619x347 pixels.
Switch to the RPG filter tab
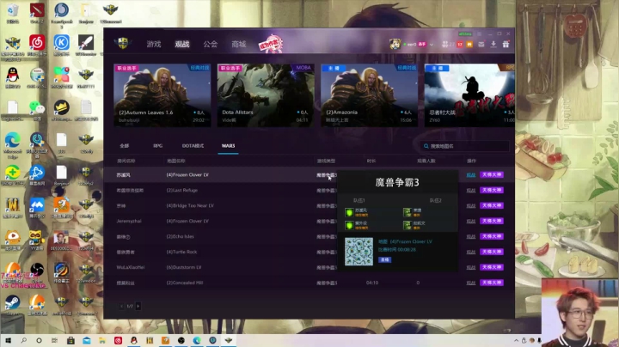(x=158, y=146)
